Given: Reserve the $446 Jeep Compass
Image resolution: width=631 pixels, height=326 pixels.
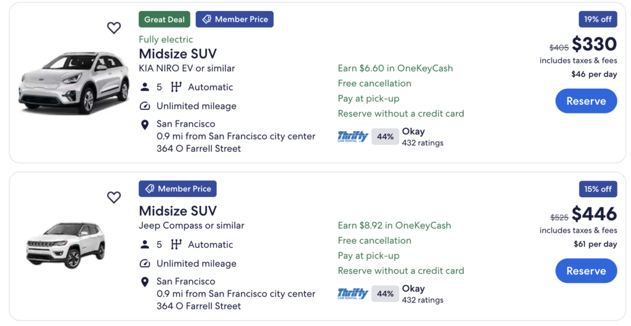Looking at the screenshot, I should tap(585, 271).
